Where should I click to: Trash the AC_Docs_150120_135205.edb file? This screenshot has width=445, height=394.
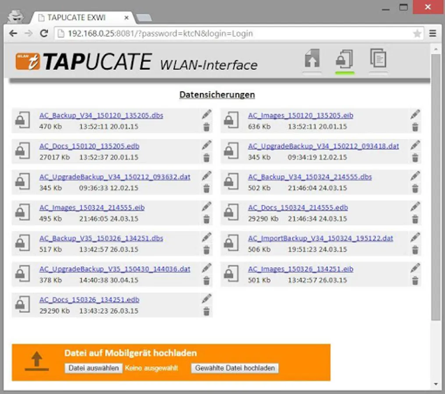206,158
